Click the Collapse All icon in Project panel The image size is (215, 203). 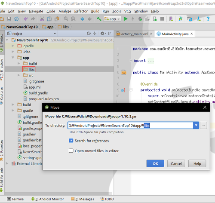(x=95, y=34)
